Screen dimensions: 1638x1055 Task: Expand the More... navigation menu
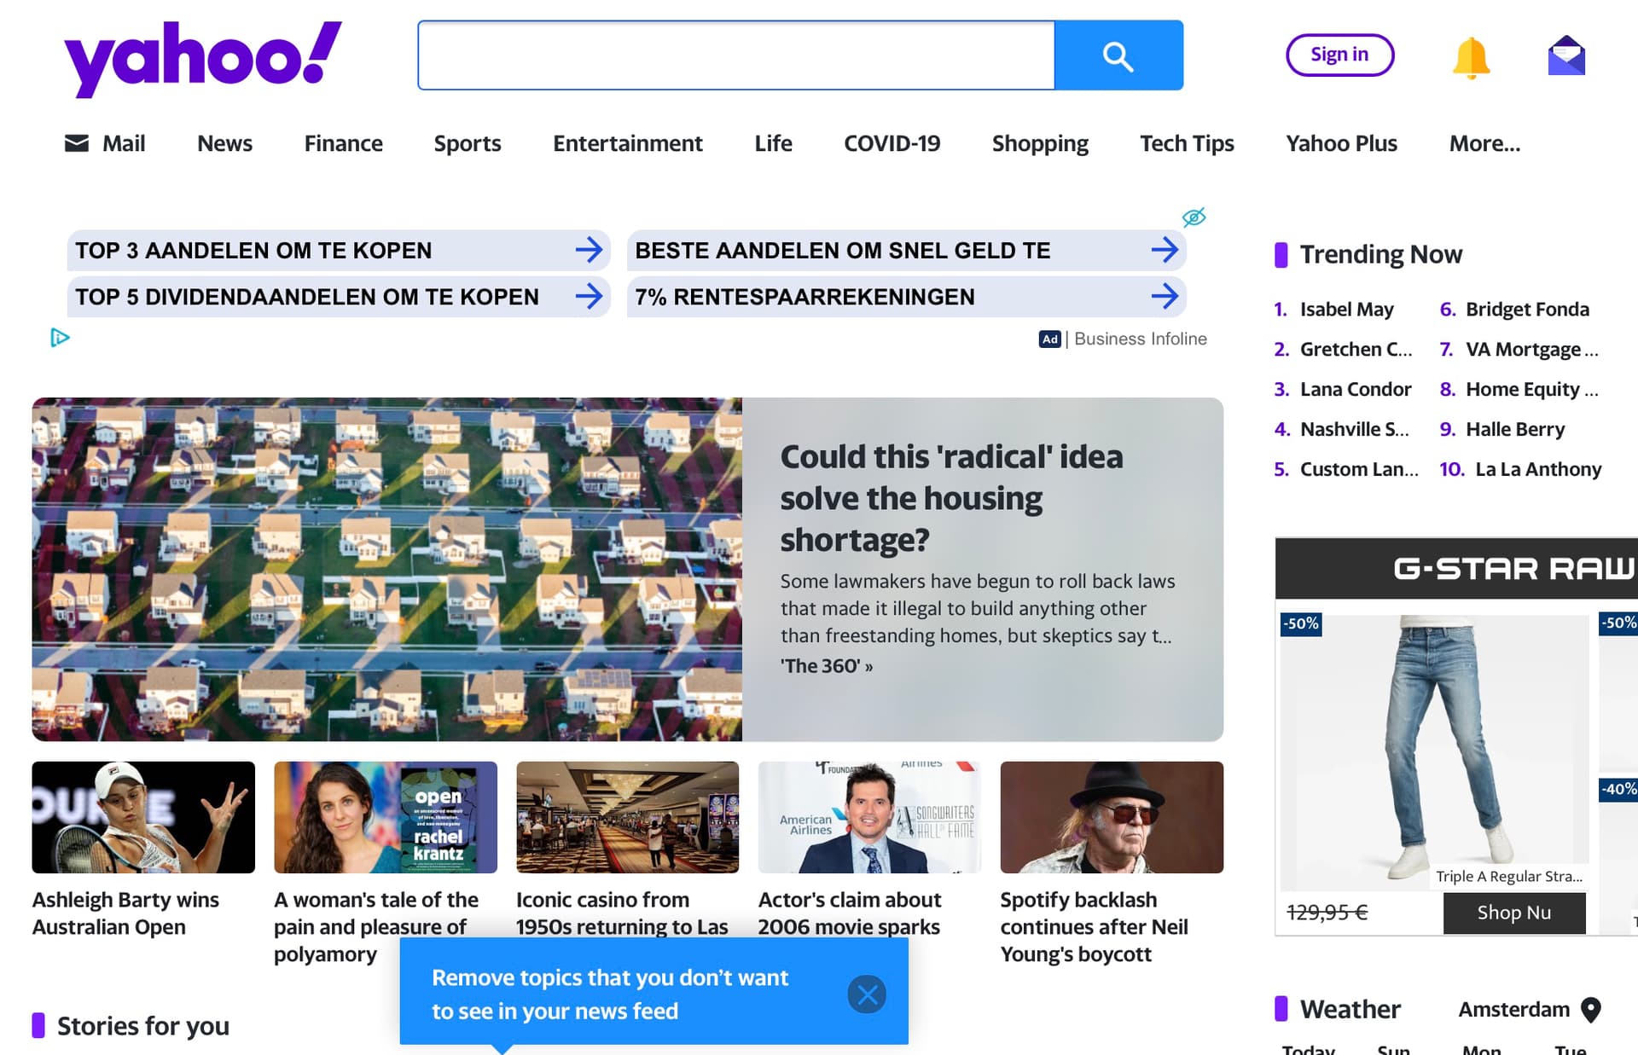tap(1484, 143)
